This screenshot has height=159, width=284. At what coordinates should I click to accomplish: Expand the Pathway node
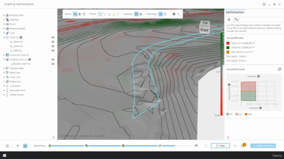[4, 19]
